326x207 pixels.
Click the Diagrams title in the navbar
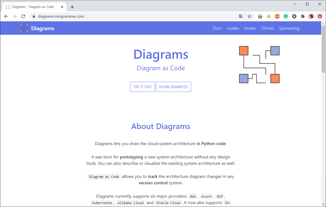click(x=43, y=28)
